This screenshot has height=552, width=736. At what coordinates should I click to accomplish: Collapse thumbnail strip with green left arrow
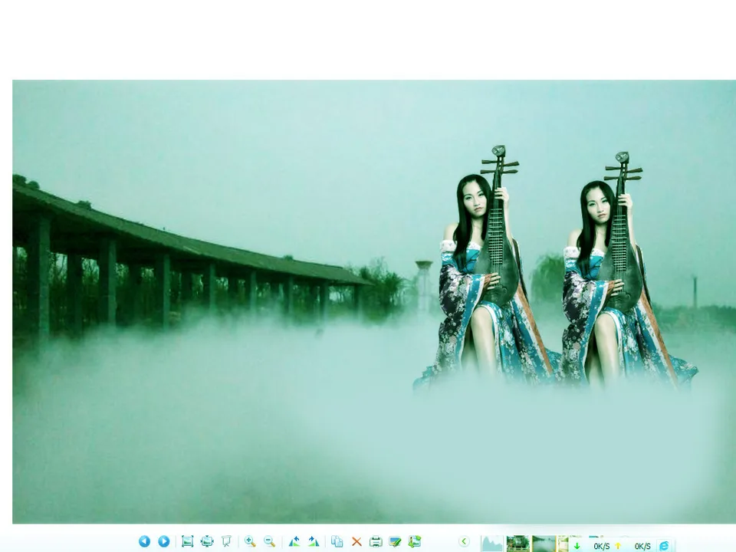point(464,541)
